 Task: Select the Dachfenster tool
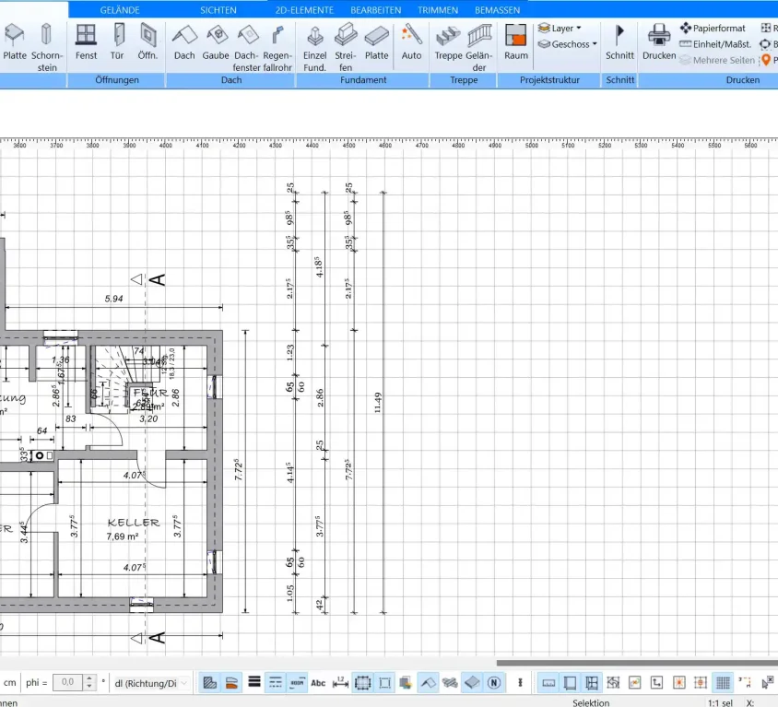click(x=247, y=47)
